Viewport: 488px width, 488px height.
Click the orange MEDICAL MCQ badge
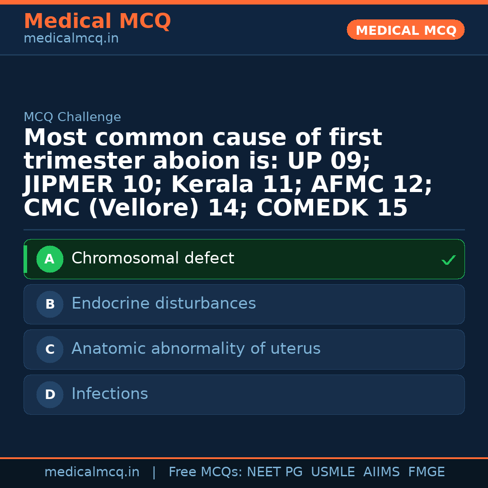406,30
